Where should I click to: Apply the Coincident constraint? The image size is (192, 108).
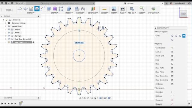tap(172, 92)
